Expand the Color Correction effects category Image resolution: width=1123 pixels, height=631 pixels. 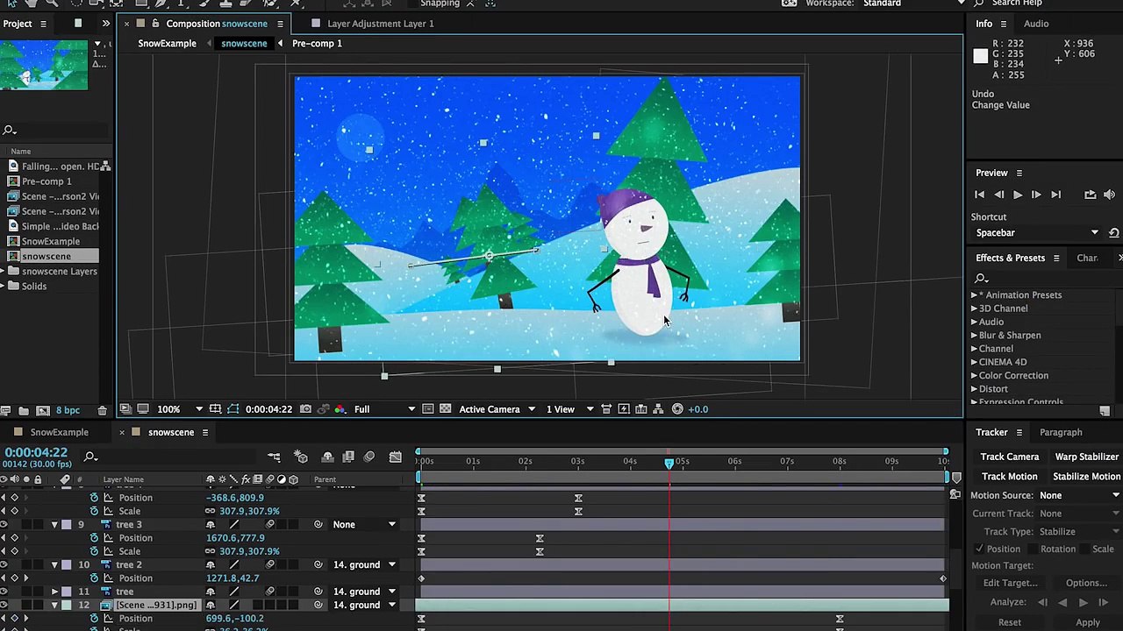pyautogui.click(x=974, y=376)
